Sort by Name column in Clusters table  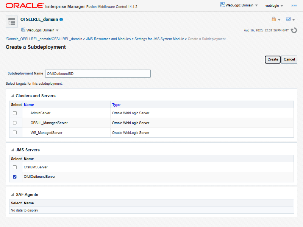tap(29, 105)
